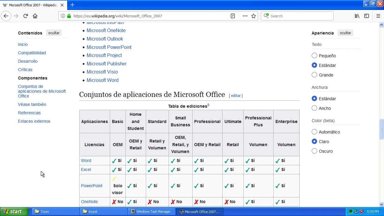Jump to Compatibilidad section
Viewport: 384px width, 216px height.
click(32, 53)
